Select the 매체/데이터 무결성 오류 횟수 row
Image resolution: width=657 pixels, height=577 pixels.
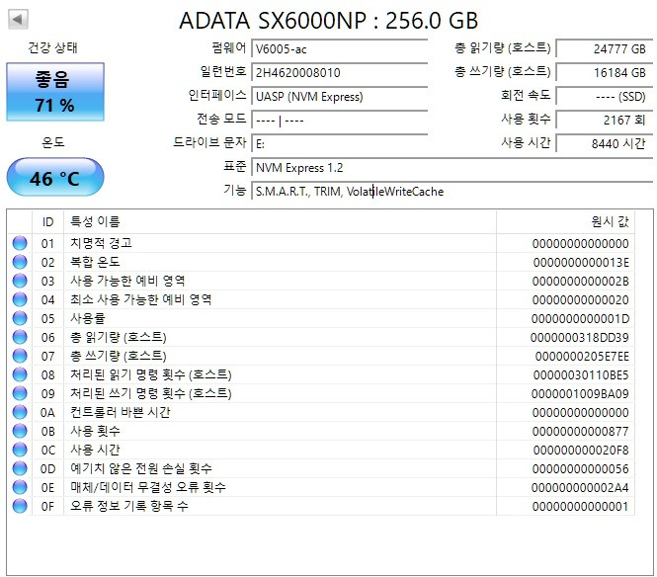coord(321,487)
